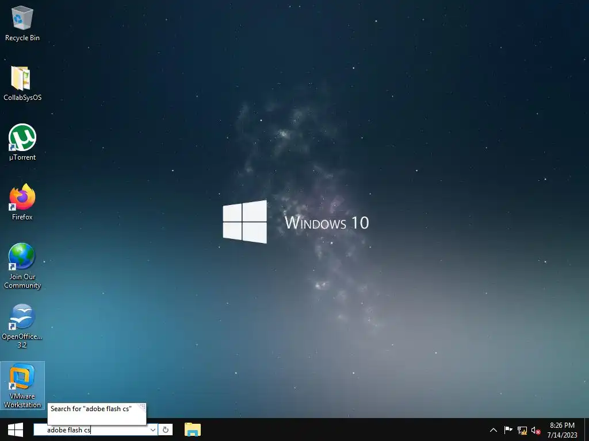
Task: Select the µTorrent shortcut icon
Action: click(22, 142)
